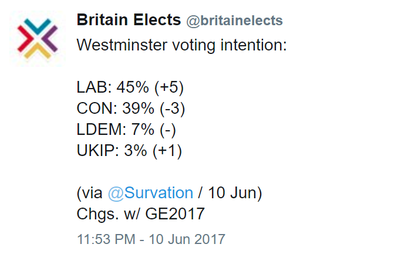Click the teal chevron in the avatar logo
This screenshot has width=408, height=261.
[x=38, y=26]
